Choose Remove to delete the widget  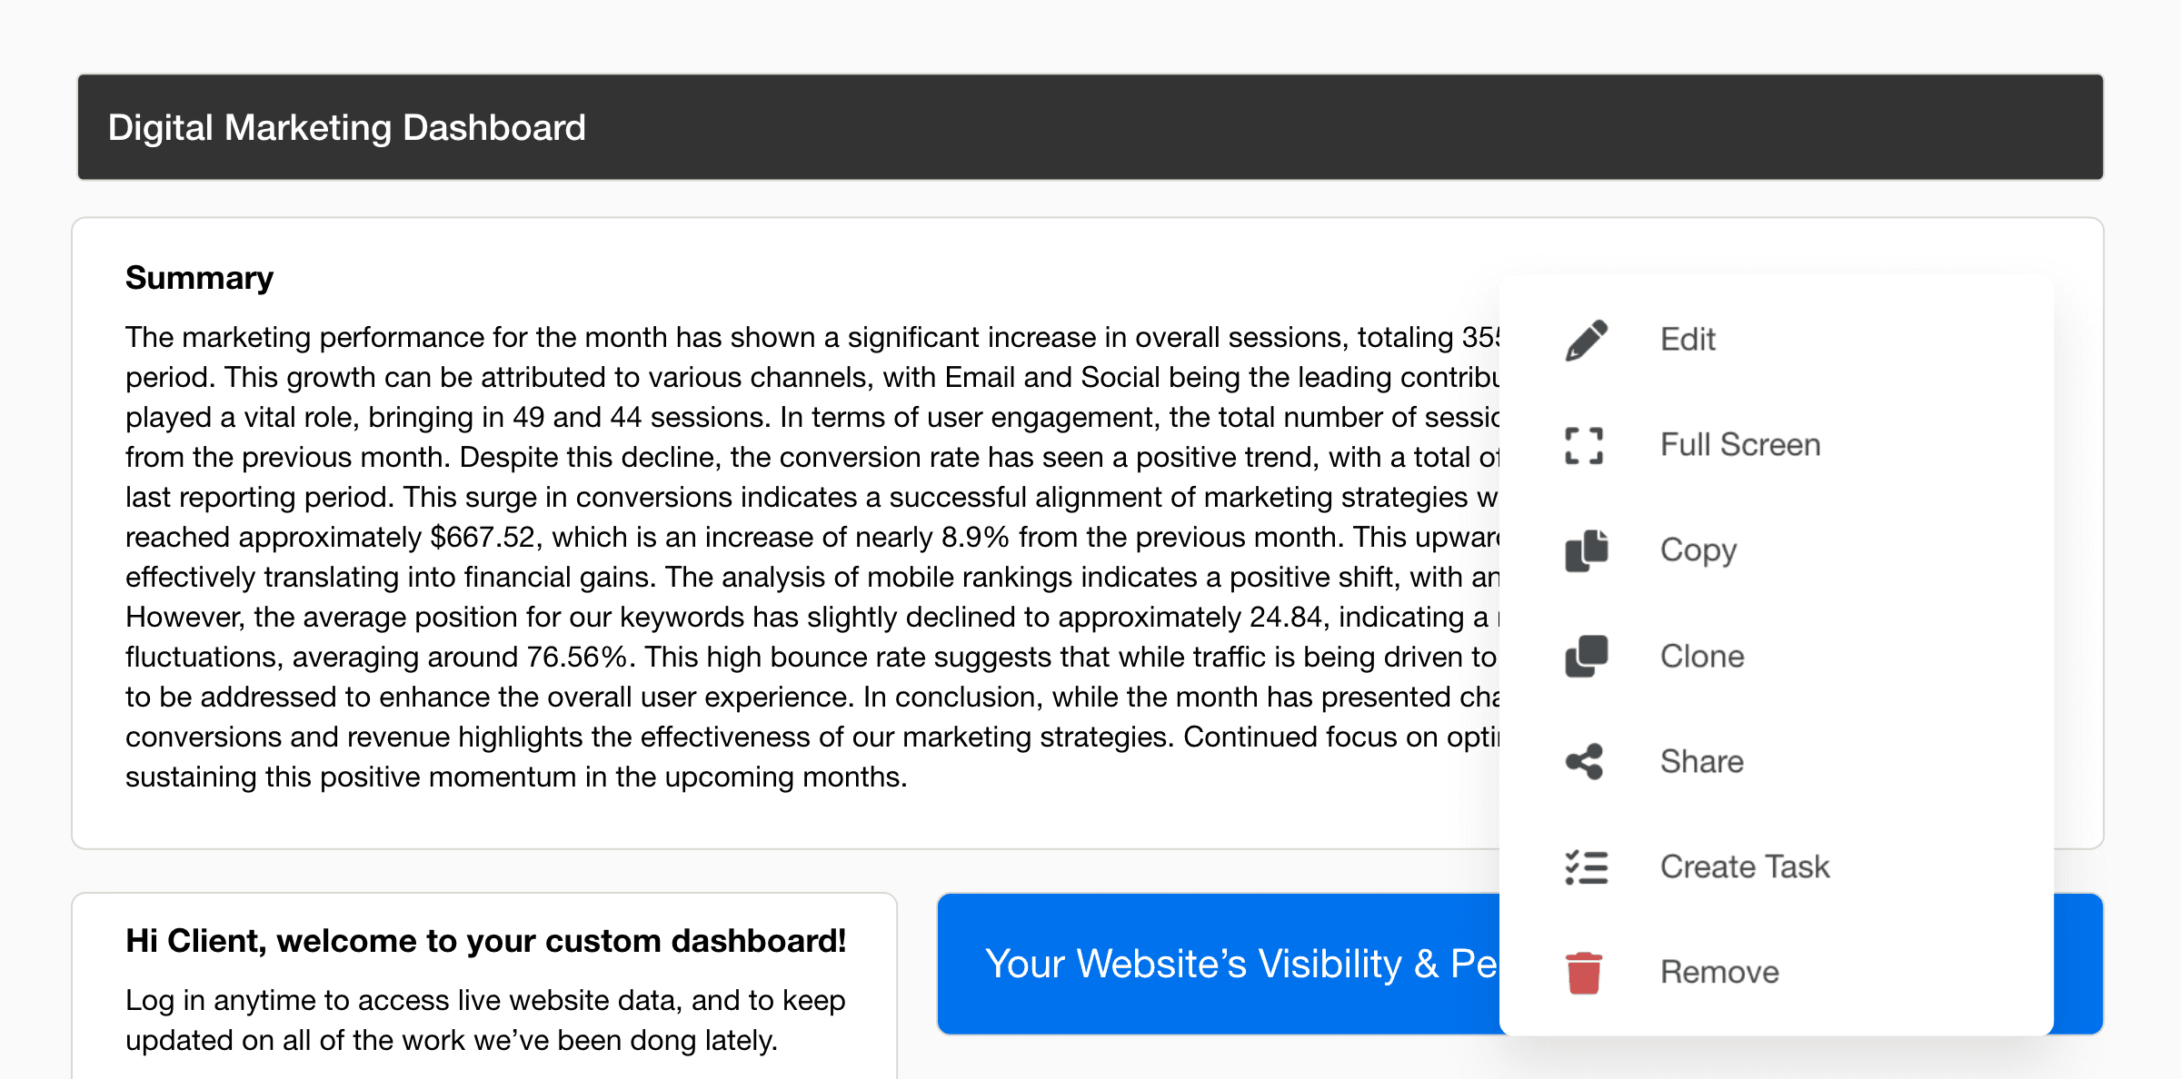[x=1718, y=971]
